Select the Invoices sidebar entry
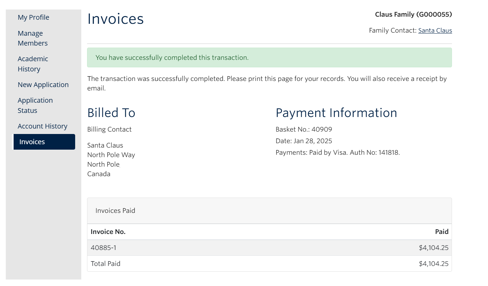488x286 pixels. click(32, 142)
